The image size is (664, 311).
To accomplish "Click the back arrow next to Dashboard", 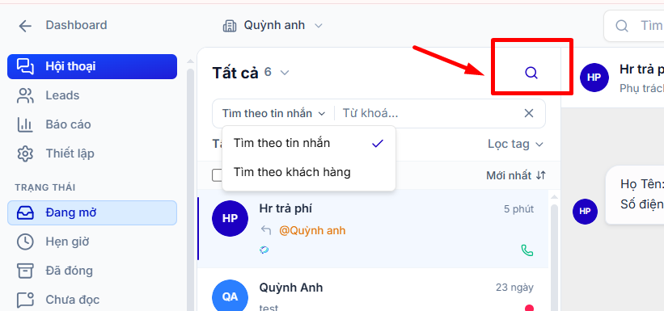I will pos(25,26).
